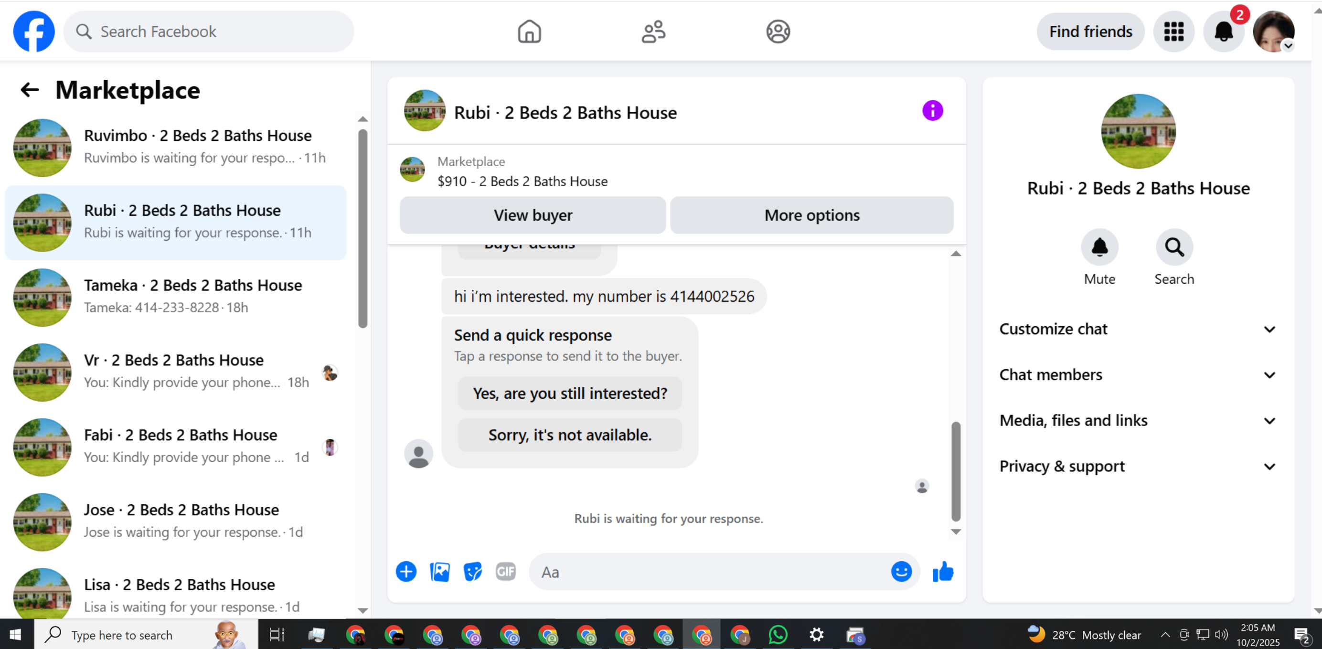Expand Chat members section

(x=1138, y=374)
